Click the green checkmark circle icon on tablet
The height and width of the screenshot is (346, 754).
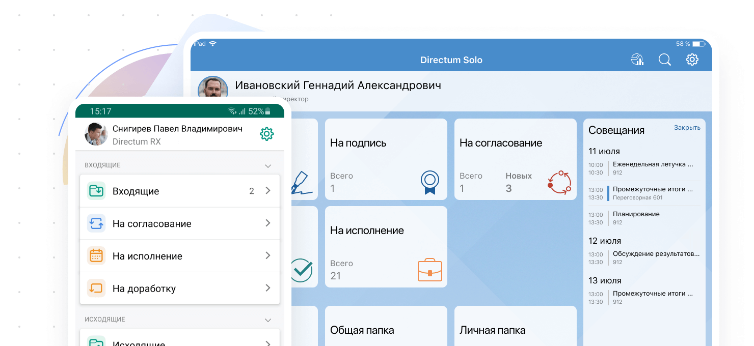click(x=302, y=270)
